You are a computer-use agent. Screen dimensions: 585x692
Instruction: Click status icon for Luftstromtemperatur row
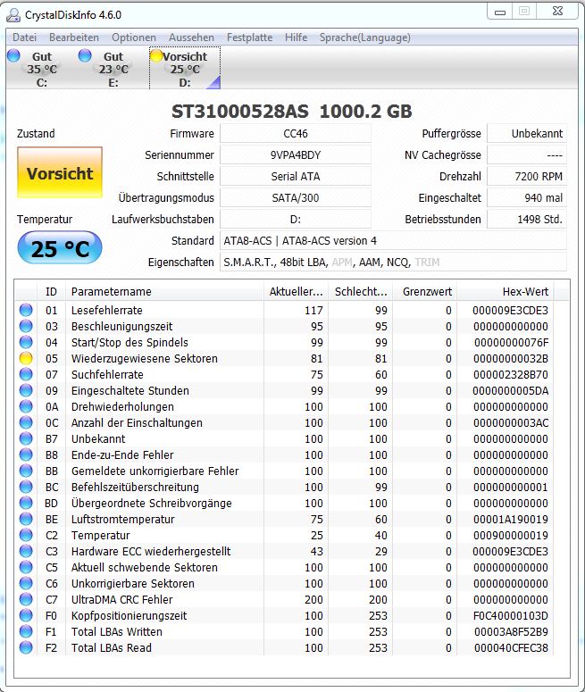(x=26, y=519)
